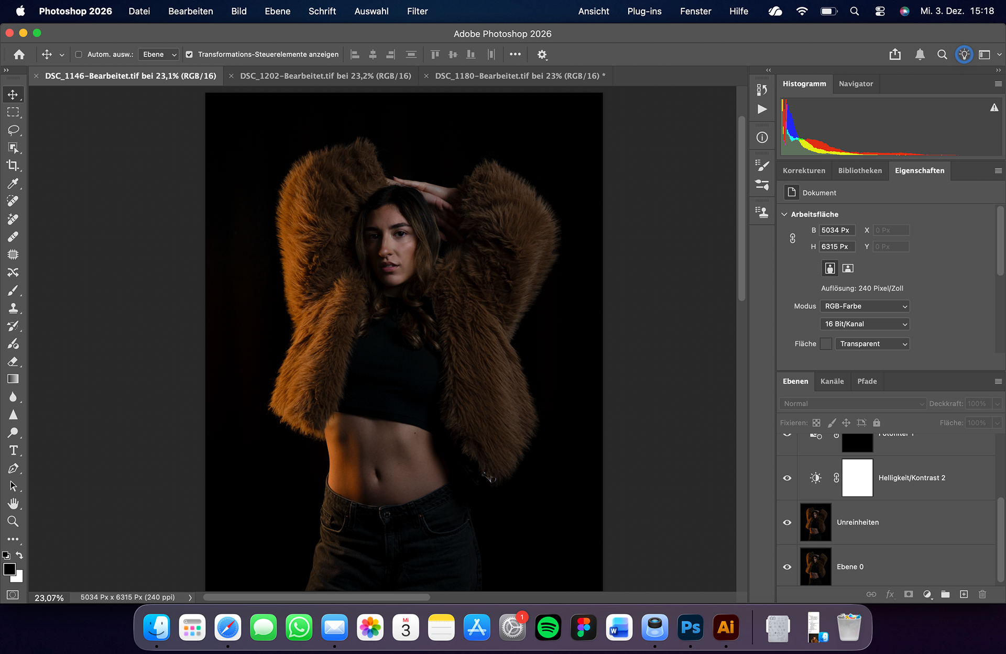Switch to the Kanäle tab
Screen dimensions: 1006x654
(832, 381)
